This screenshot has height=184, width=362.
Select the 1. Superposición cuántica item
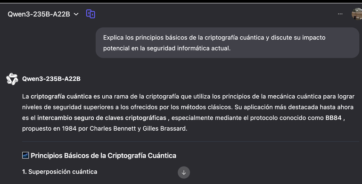[59, 172]
